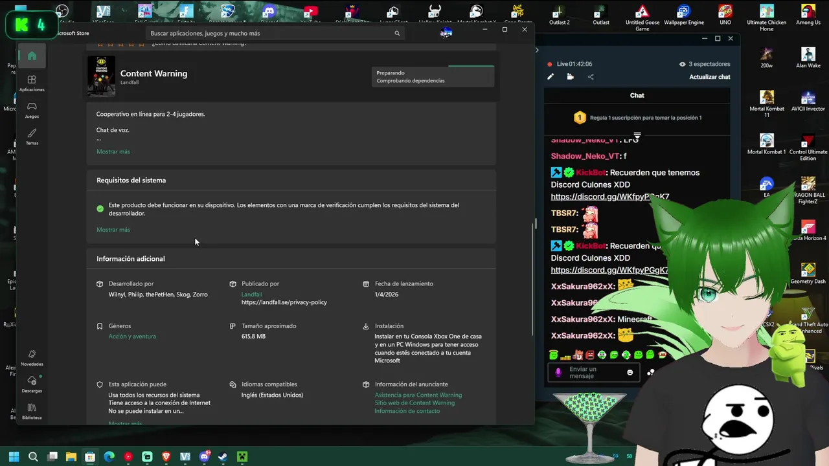Open Task View on the taskbar
829x466 pixels.
coord(52,456)
